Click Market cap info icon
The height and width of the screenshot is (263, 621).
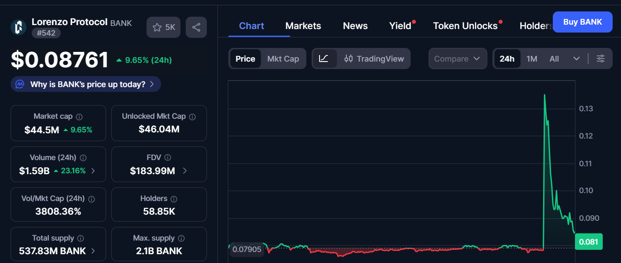point(79,117)
